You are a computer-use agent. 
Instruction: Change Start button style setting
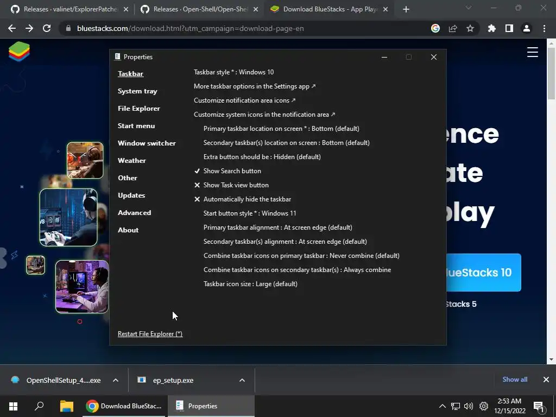[x=250, y=213]
